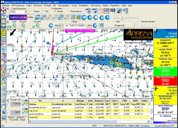Click the Grib magnifier icon beside Charger Grib

pyautogui.click(x=101, y=26)
